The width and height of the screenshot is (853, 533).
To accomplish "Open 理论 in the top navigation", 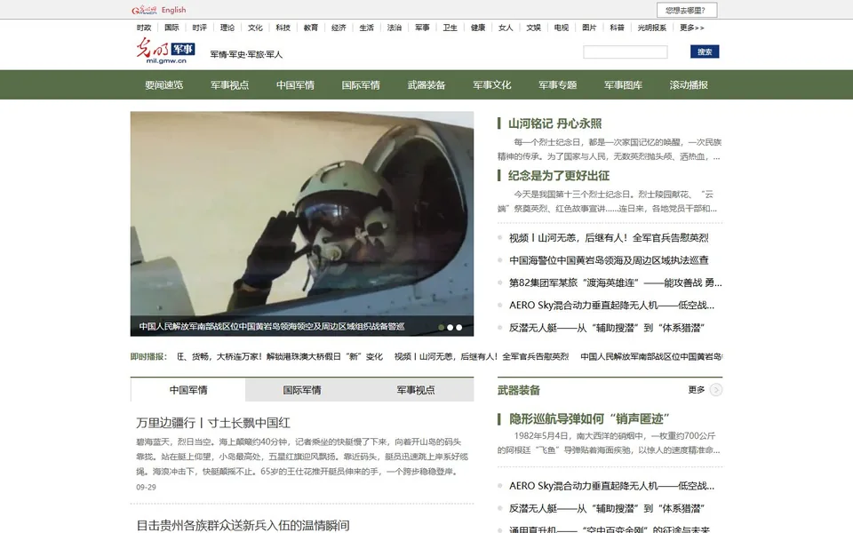I will point(227,28).
